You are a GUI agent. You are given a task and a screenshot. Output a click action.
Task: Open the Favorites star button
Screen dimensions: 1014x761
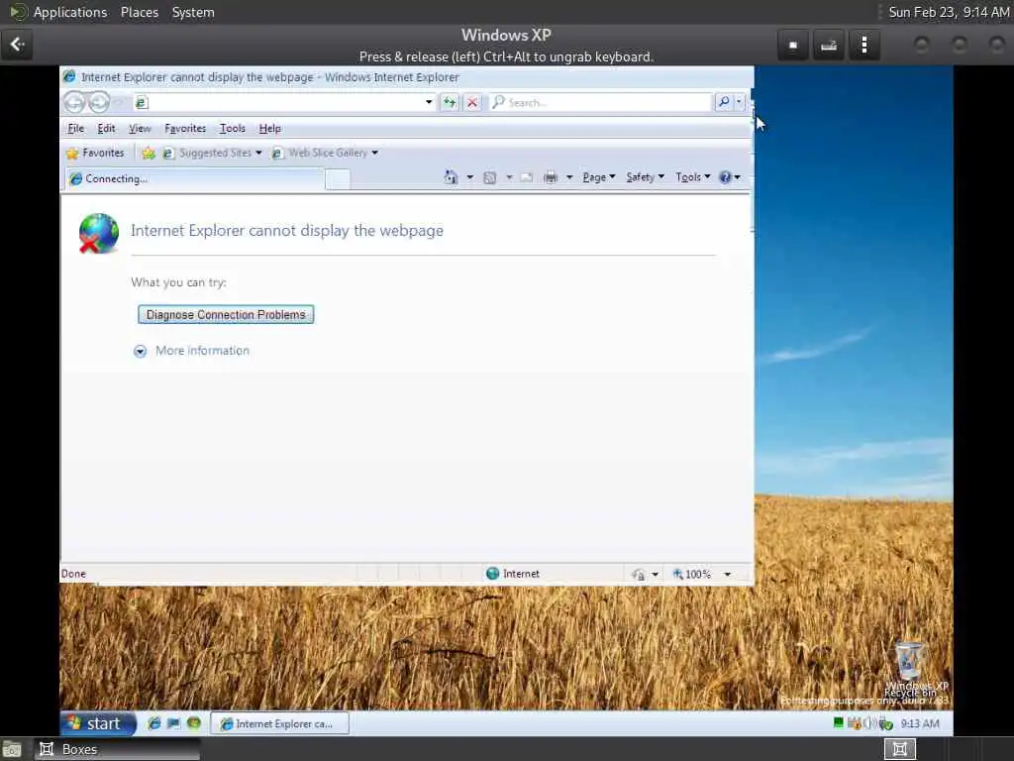[95, 154]
